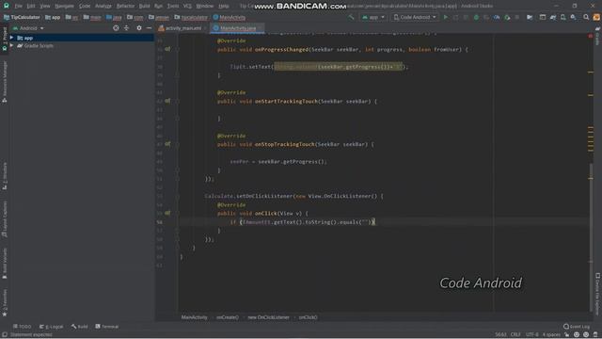
Task: Open the AVD Manager phone icon
Action: point(562,17)
